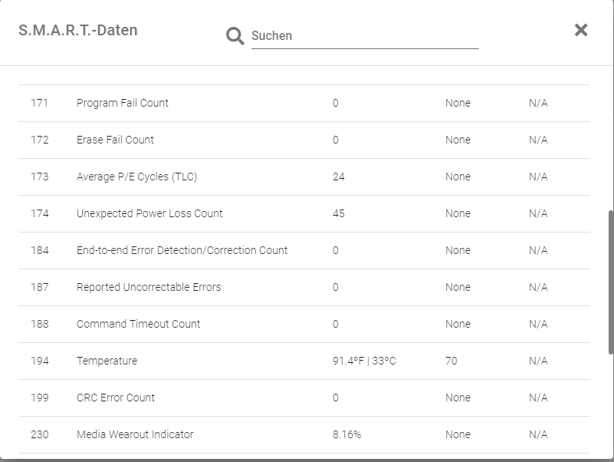Select the Program Fail Count row
This screenshot has height=462, width=614.
click(x=123, y=103)
